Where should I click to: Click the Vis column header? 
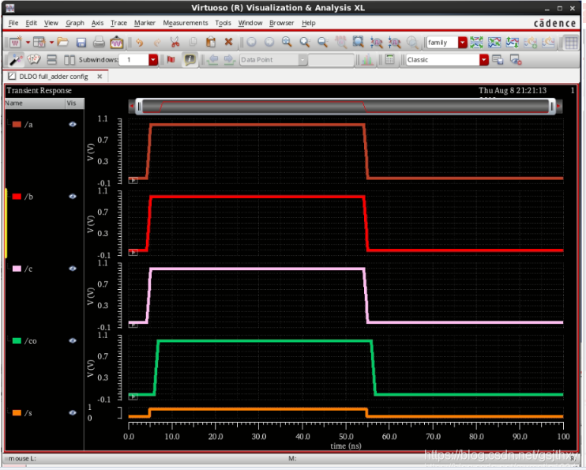tap(74, 103)
